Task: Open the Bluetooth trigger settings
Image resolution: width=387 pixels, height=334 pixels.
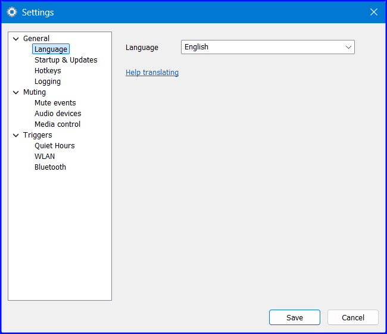Action: (x=50, y=167)
